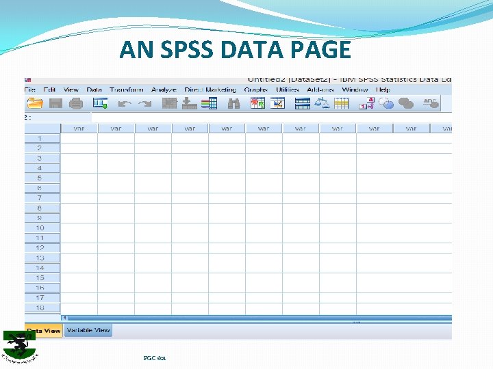Select row header 18

pos(42,307)
